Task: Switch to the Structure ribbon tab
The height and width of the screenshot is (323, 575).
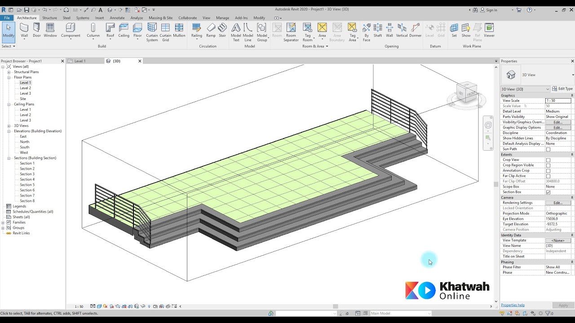Action: (49, 18)
